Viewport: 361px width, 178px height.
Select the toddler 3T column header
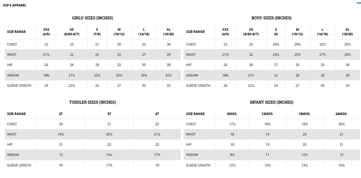click(x=109, y=114)
